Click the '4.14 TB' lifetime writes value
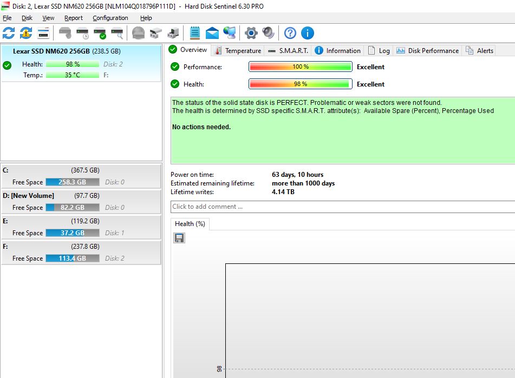The image size is (515, 378). pos(283,192)
